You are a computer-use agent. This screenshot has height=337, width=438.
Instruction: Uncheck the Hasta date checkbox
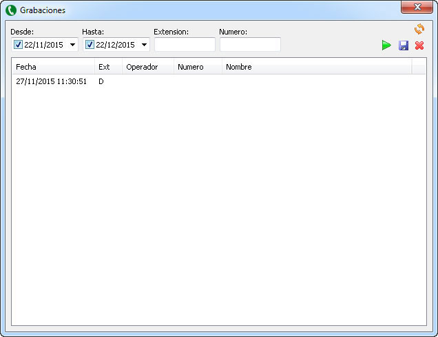(90, 45)
